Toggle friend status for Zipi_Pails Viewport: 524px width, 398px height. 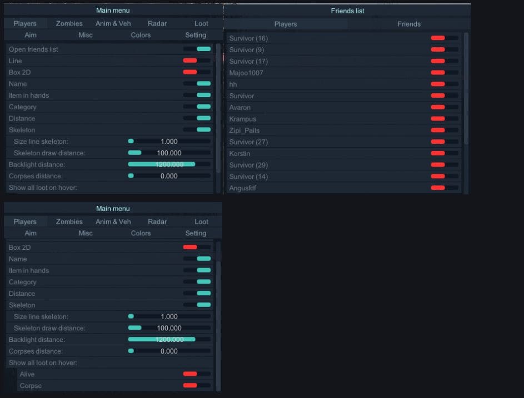click(x=445, y=130)
